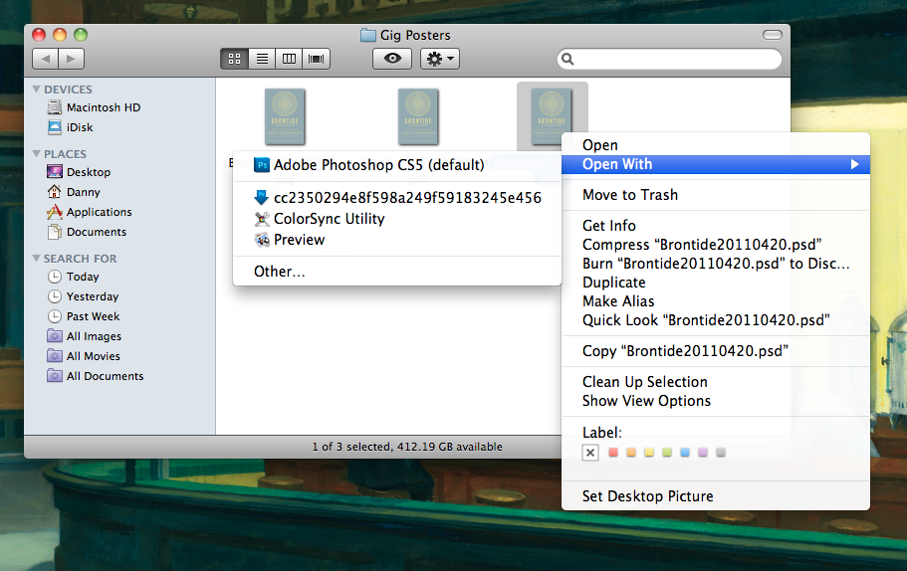Apply the gray label color
Viewport: 907px width, 571px height.
(x=721, y=452)
